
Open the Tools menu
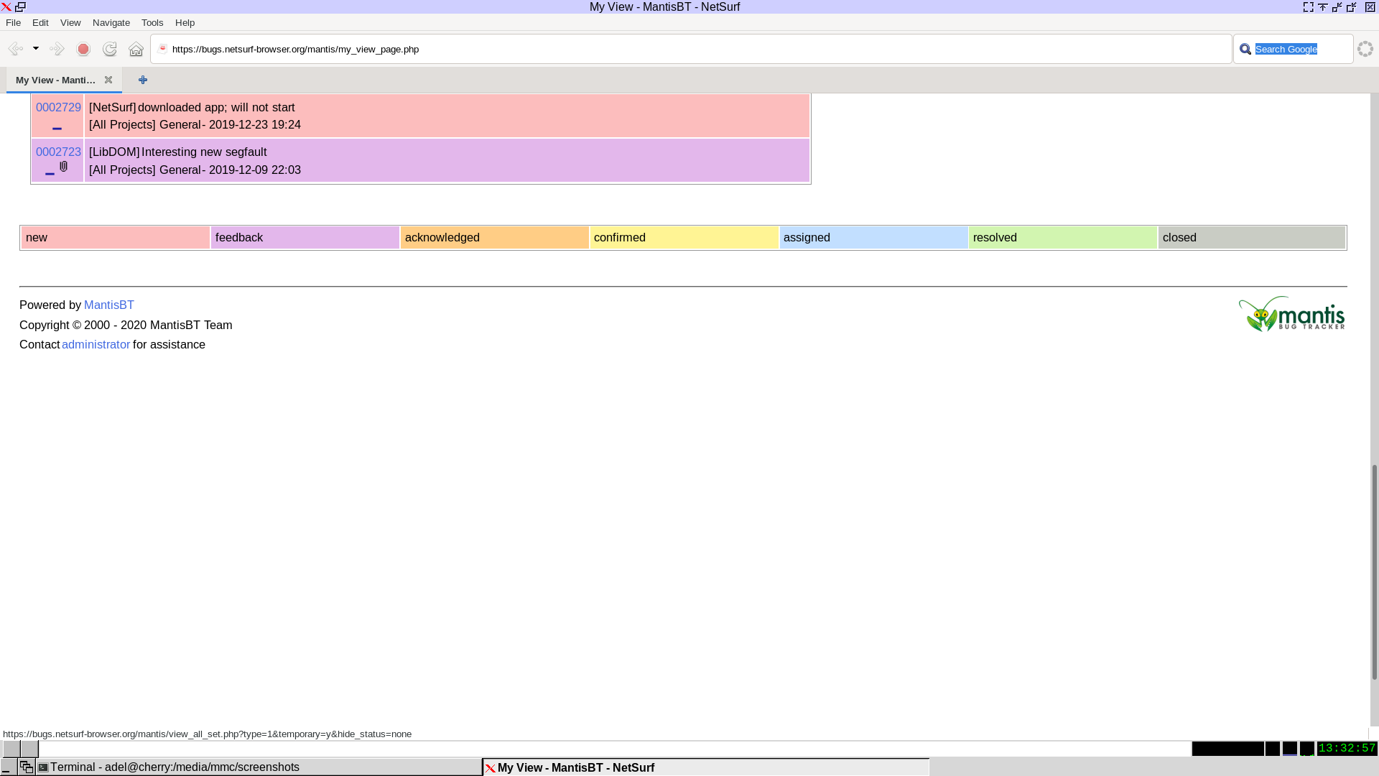pyautogui.click(x=152, y=22)
